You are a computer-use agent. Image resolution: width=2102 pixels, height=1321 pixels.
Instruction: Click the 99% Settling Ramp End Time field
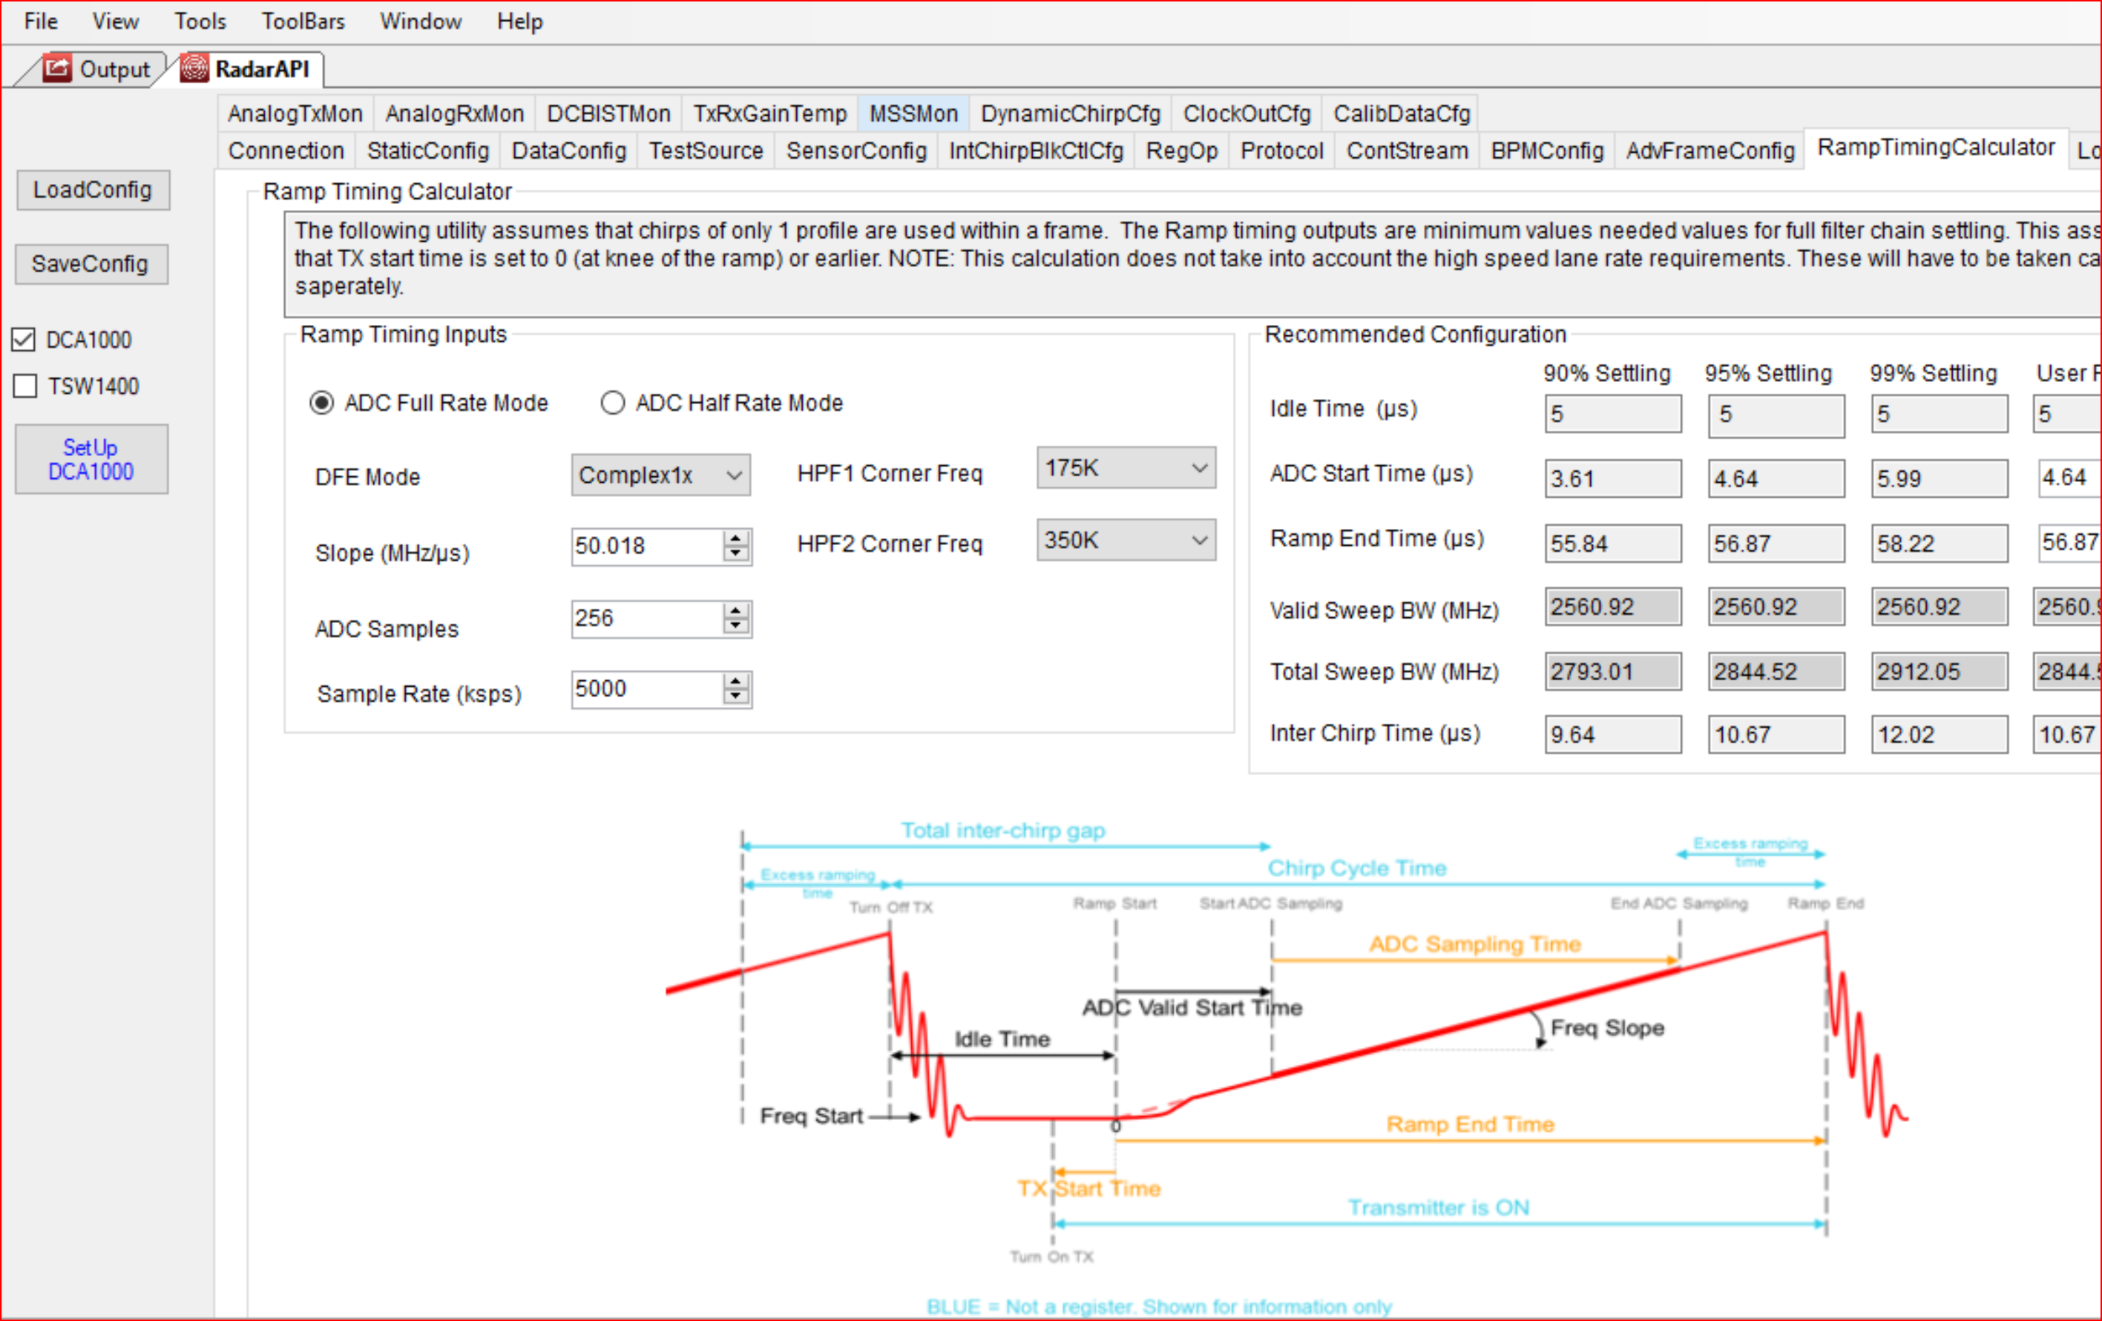point(1939,543)
